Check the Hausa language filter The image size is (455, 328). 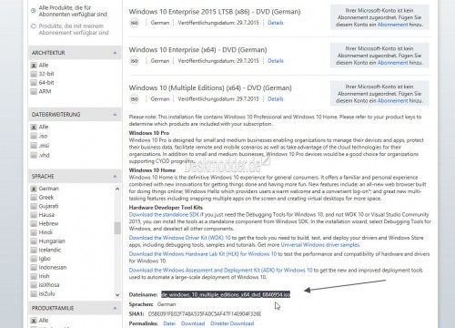34,215
